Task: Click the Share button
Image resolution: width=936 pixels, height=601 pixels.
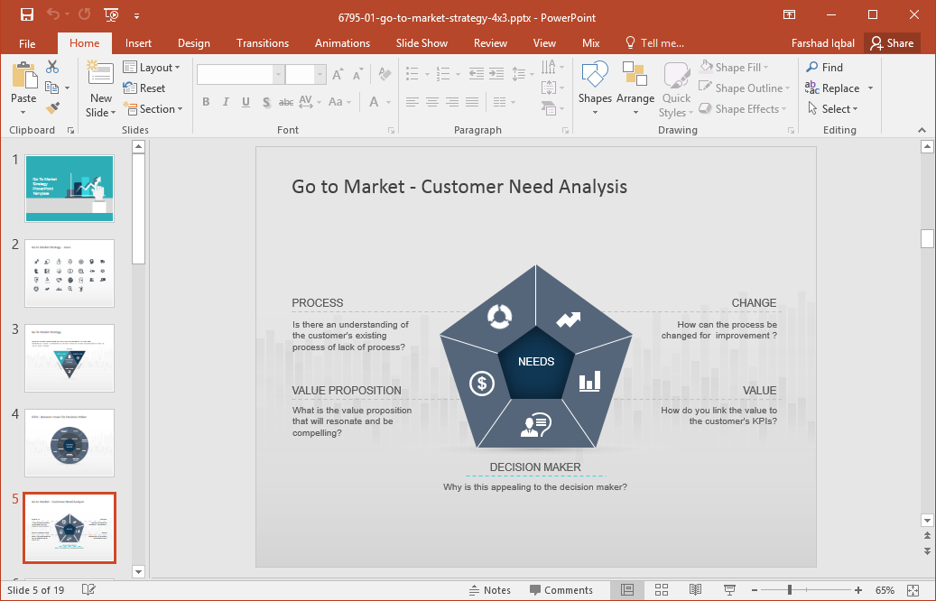Action: (891, 43)
